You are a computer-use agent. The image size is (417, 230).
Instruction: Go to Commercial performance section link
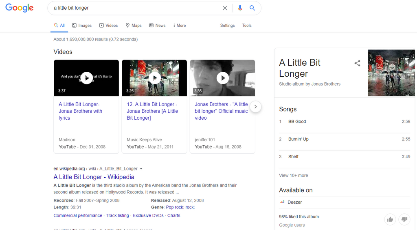tap(78, 215)
